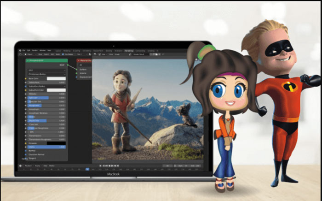Screen dimensions: 322x201
Task: Click the Clearcoat Roughness slider
Action: coord(46,128)
